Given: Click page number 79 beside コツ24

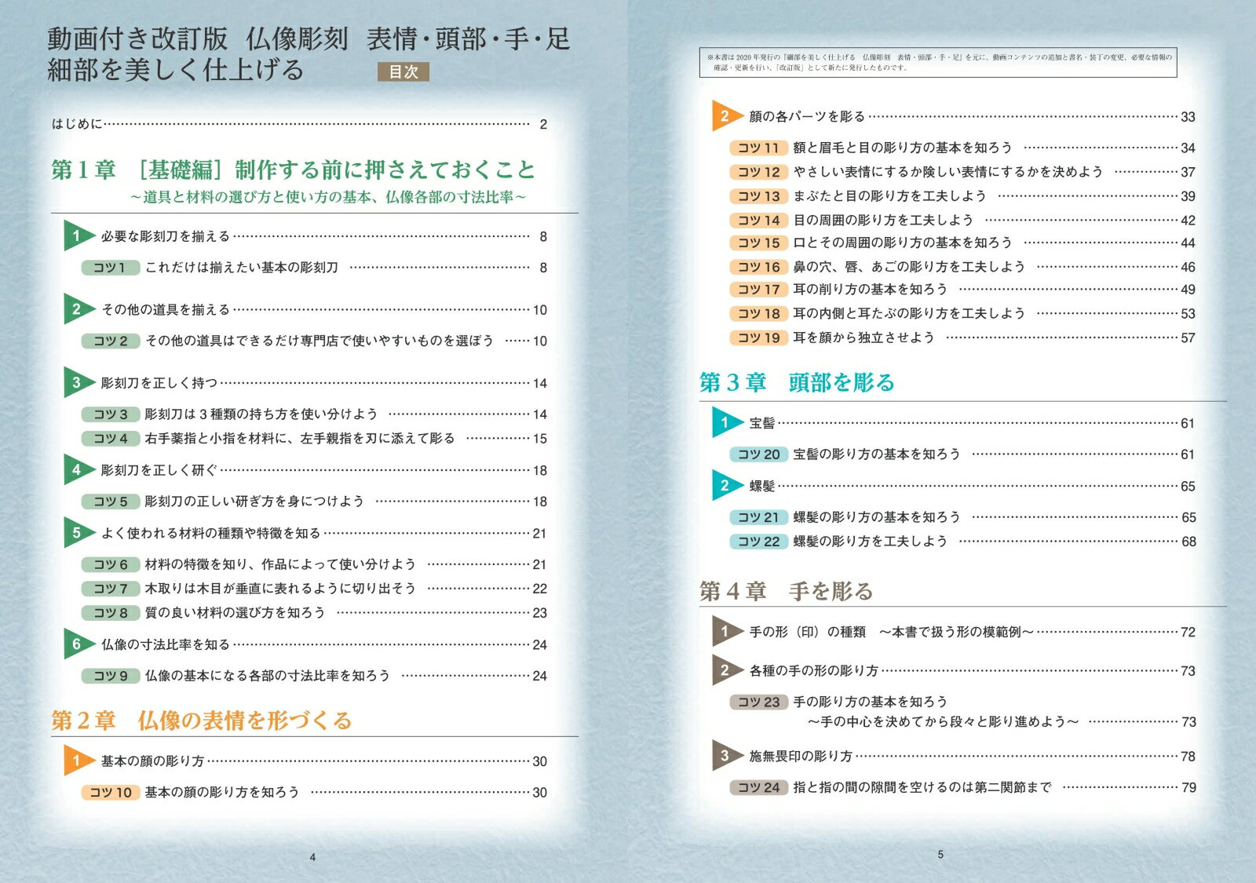Looking at the screenshot, I should 1188,788.
